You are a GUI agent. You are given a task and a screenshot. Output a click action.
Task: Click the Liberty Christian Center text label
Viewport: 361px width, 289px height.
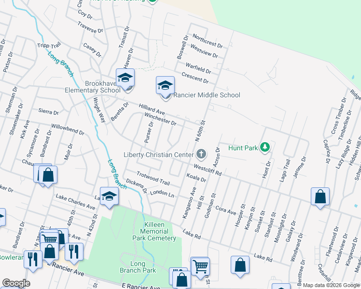click(159, 155)
